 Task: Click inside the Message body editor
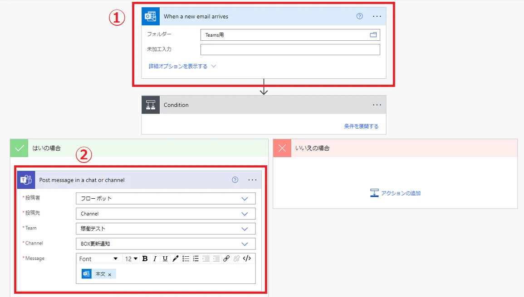pos(166,274)
